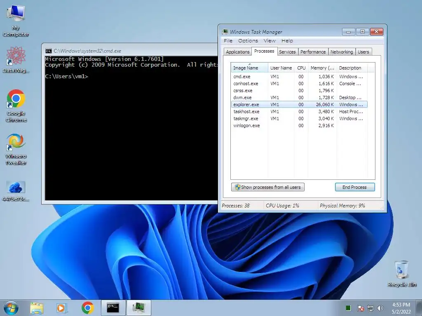Switch to the Task Manager taskbar button
This screenshot has height=316, width=422.
coord(138,308)
